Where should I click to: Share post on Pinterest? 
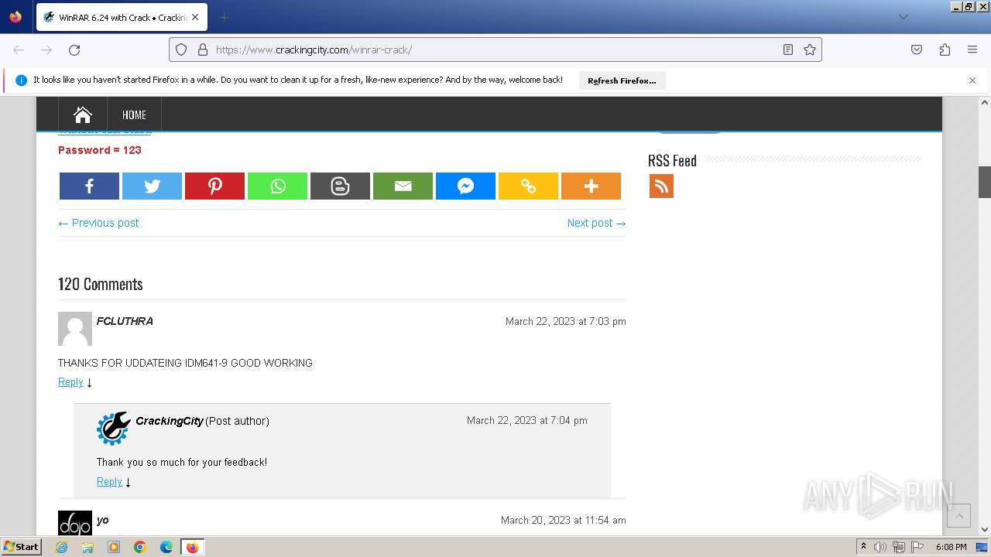(x=214, y=186)
